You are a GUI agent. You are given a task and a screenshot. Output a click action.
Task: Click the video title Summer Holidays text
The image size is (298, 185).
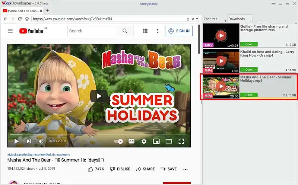pyautogui.click(x=56, y=160)
